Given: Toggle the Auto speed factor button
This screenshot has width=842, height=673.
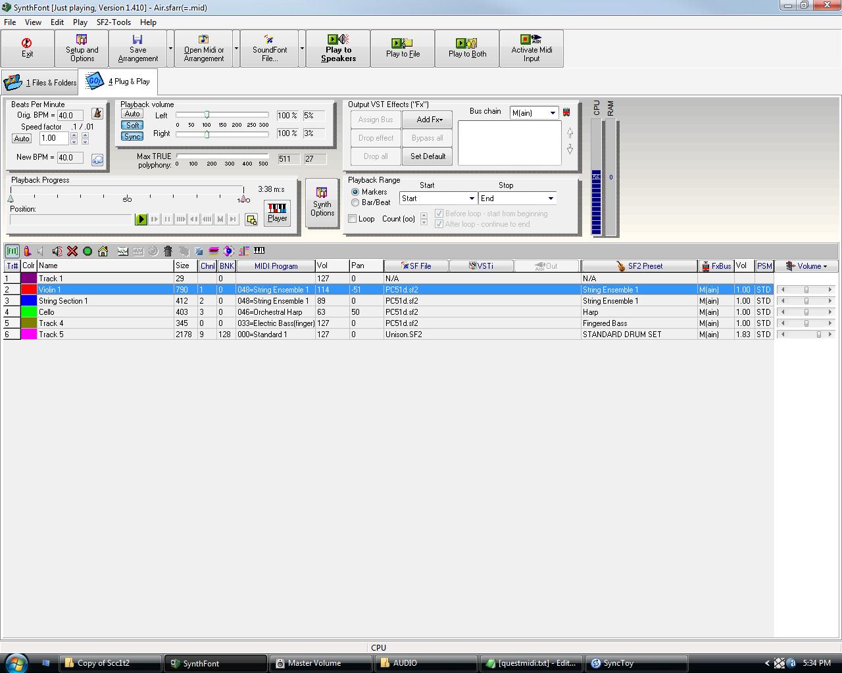Looking at the screenshot, I should click(22, 139).
